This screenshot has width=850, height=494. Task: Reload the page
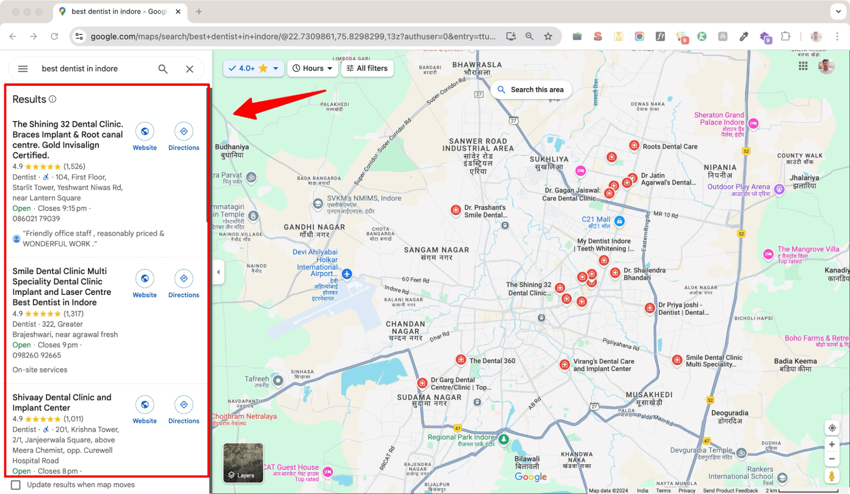pos(54,37)
